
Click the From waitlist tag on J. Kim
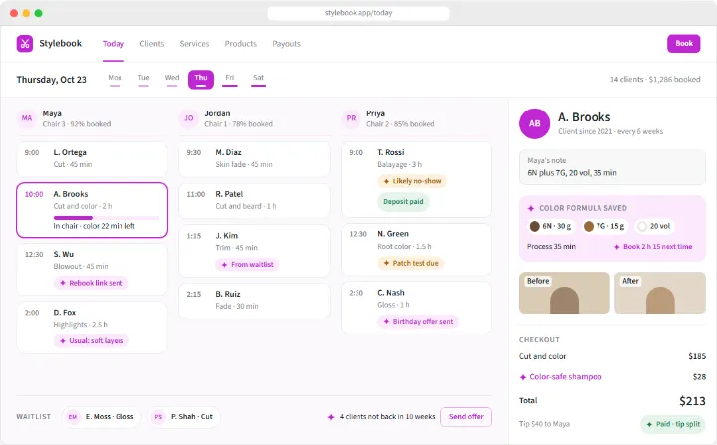click(247, 265)
